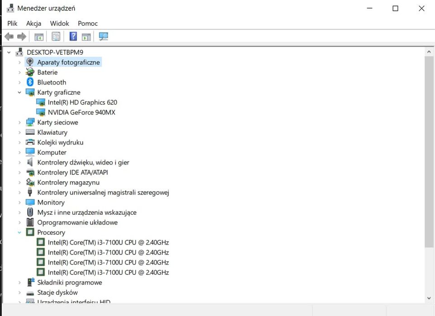Select Kolejki wydruku label
The height and width of the screenshot is (316, 435).
click(x=60, y=142)
